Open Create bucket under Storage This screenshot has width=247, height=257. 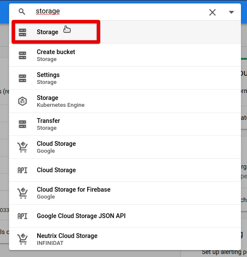tap(125, 55)
